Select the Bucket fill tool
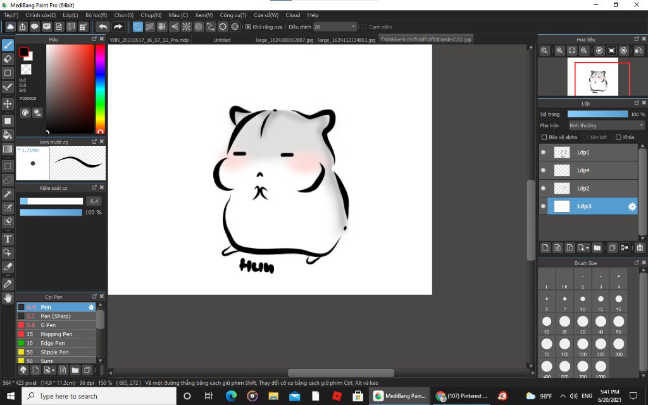The height and width of the screenshot is (405, 648). click(x=8, y=135)
